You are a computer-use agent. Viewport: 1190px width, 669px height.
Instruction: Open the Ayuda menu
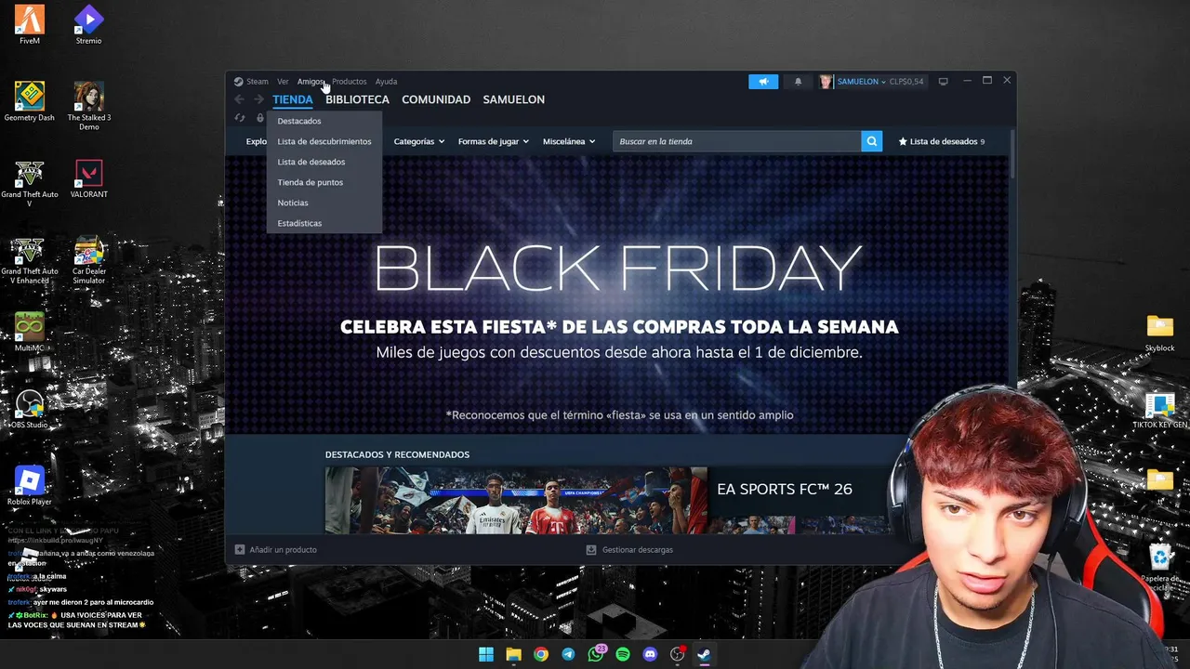coord(386,82)
